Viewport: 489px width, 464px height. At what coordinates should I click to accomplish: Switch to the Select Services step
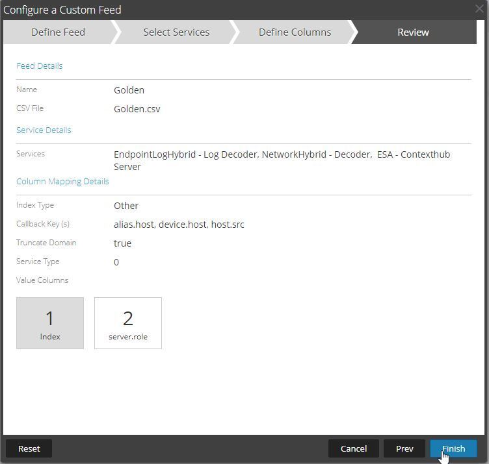coord(176,32)
